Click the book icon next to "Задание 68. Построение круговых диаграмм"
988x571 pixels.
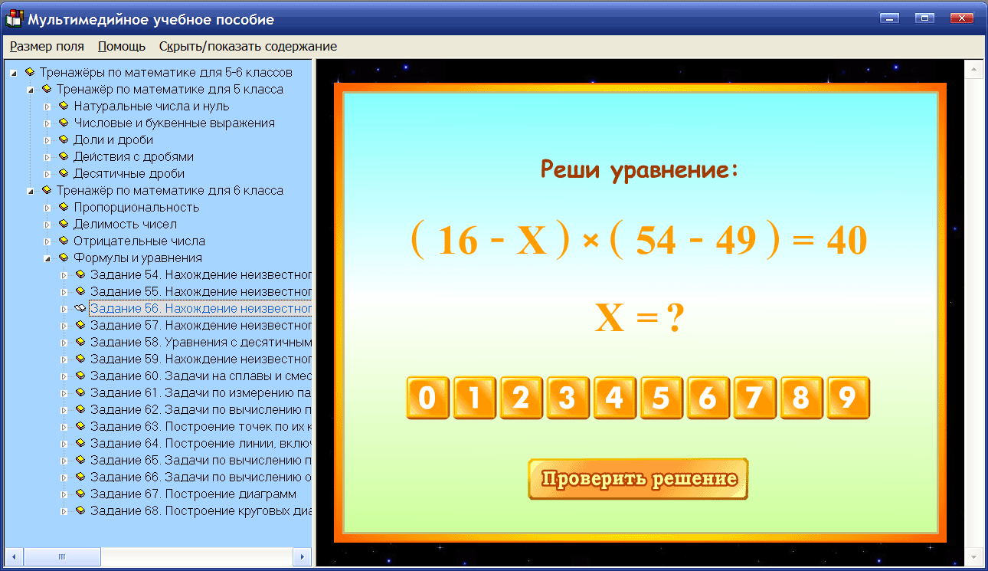[x=81, y=510]
